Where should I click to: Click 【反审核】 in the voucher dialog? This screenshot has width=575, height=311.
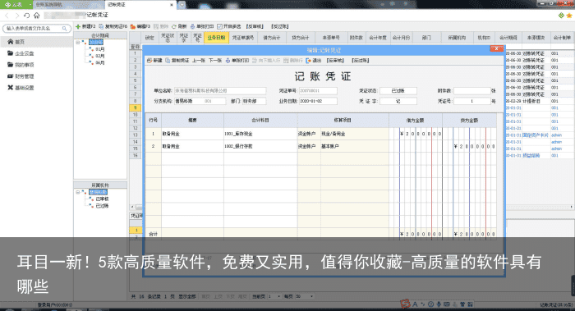pyautogui.click(x=335, y=61)
